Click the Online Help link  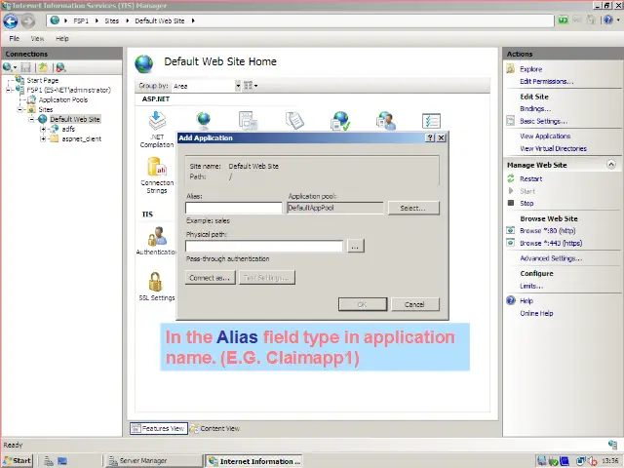tap(536, 313)
